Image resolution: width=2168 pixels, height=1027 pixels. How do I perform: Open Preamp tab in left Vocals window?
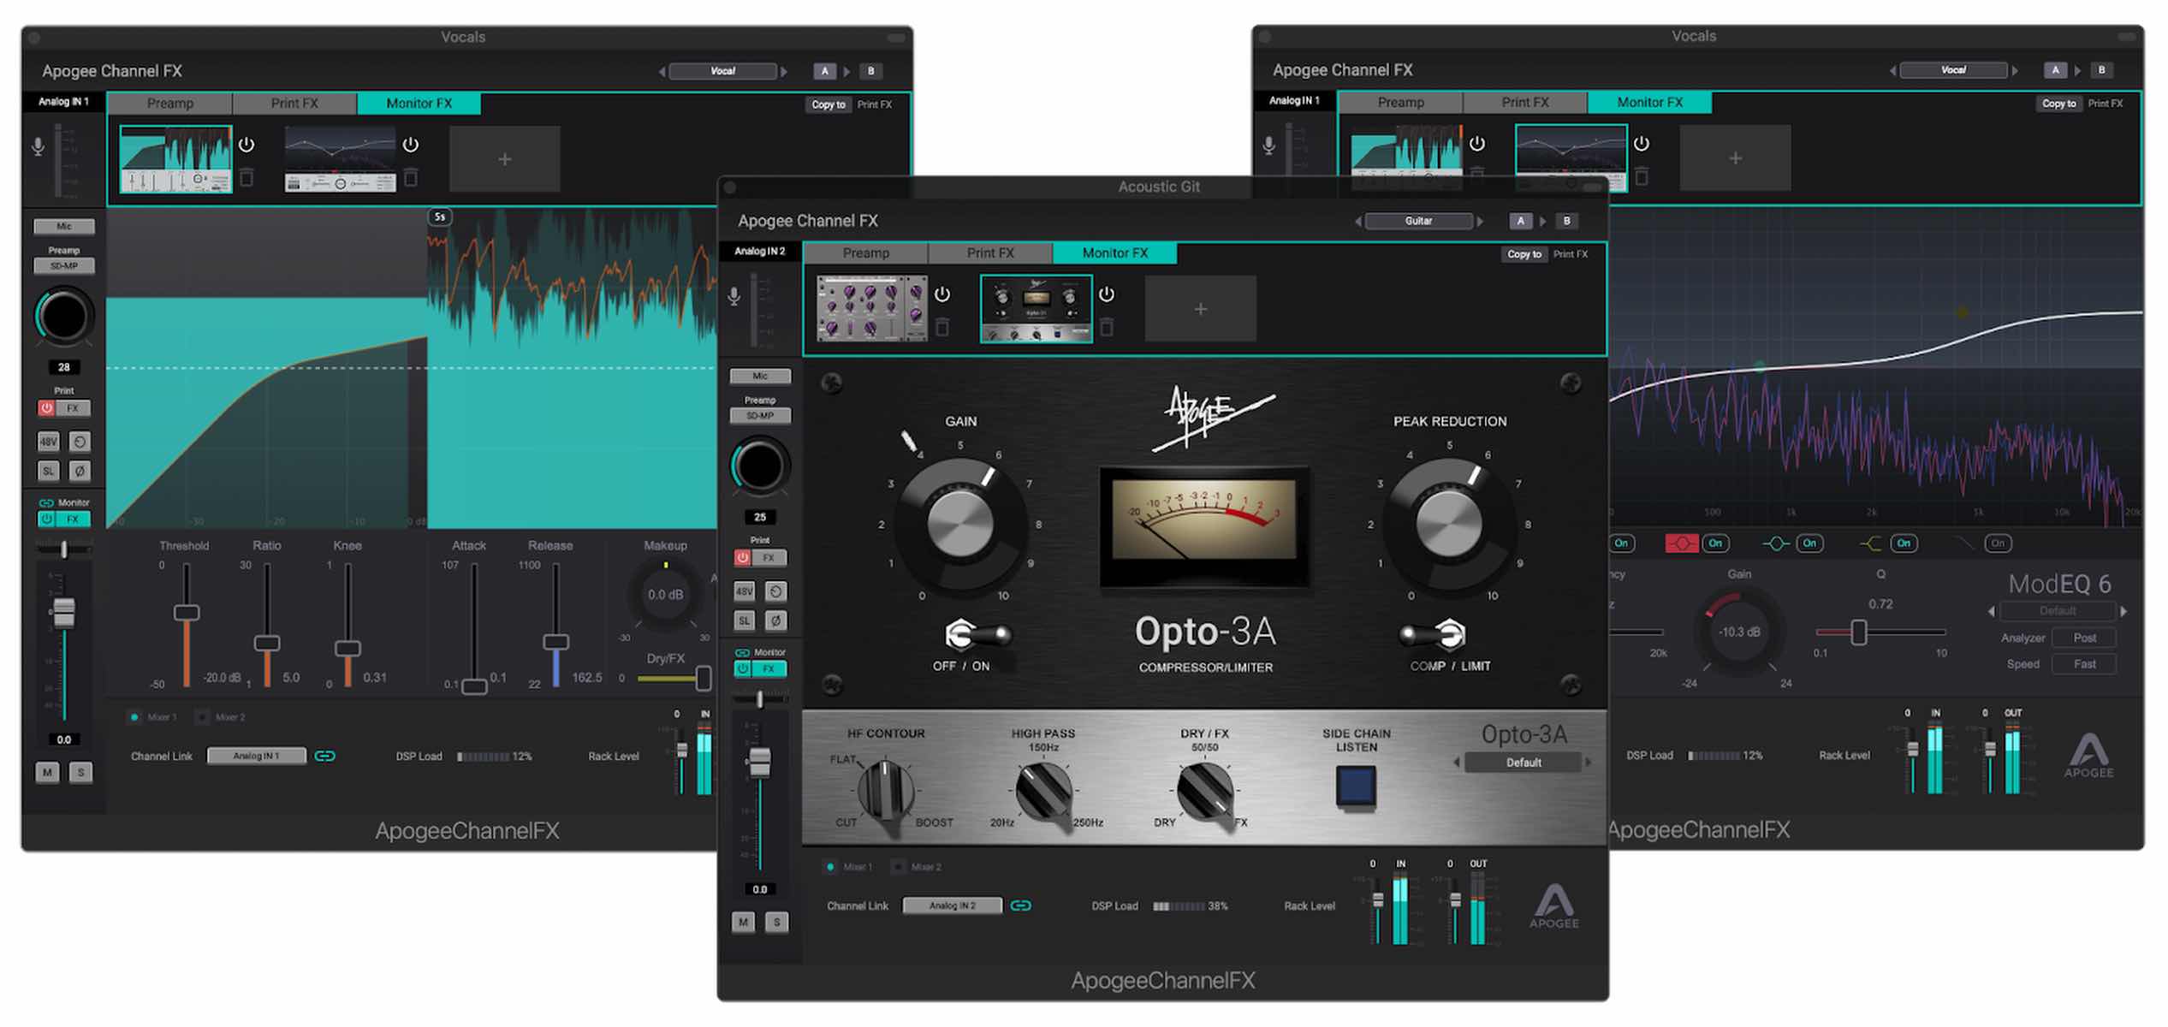170,104
